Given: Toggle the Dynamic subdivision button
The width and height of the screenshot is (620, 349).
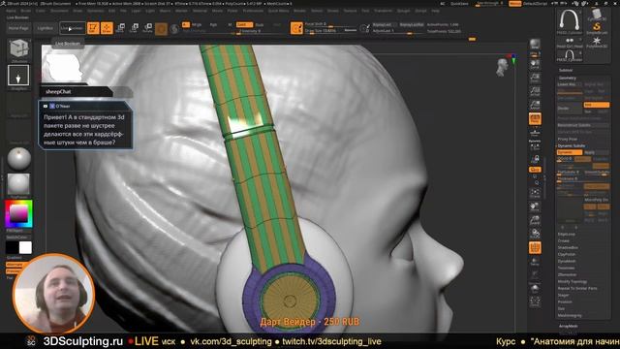Looking at the screenshot, I should point(570,152).
